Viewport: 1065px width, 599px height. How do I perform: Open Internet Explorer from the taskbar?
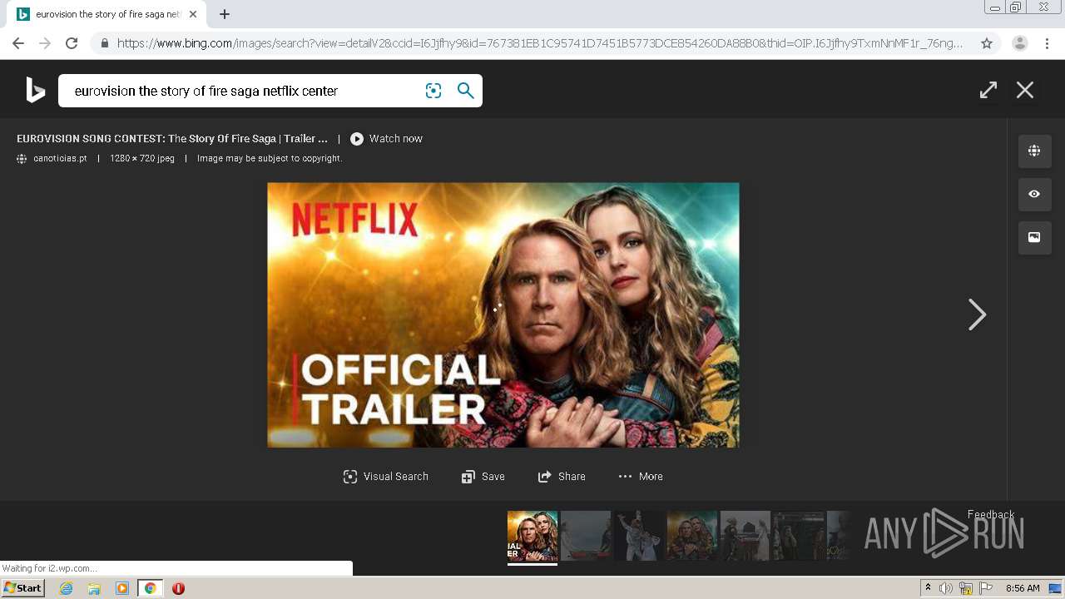pos(67,588)
